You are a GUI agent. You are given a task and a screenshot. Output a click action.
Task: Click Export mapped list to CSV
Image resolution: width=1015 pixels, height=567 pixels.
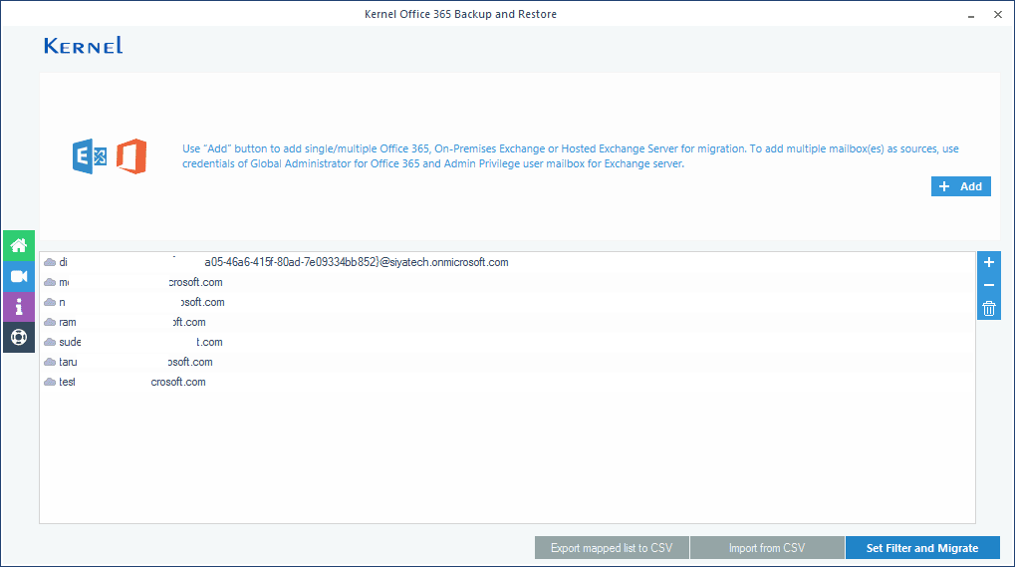[x=612, y=548]
